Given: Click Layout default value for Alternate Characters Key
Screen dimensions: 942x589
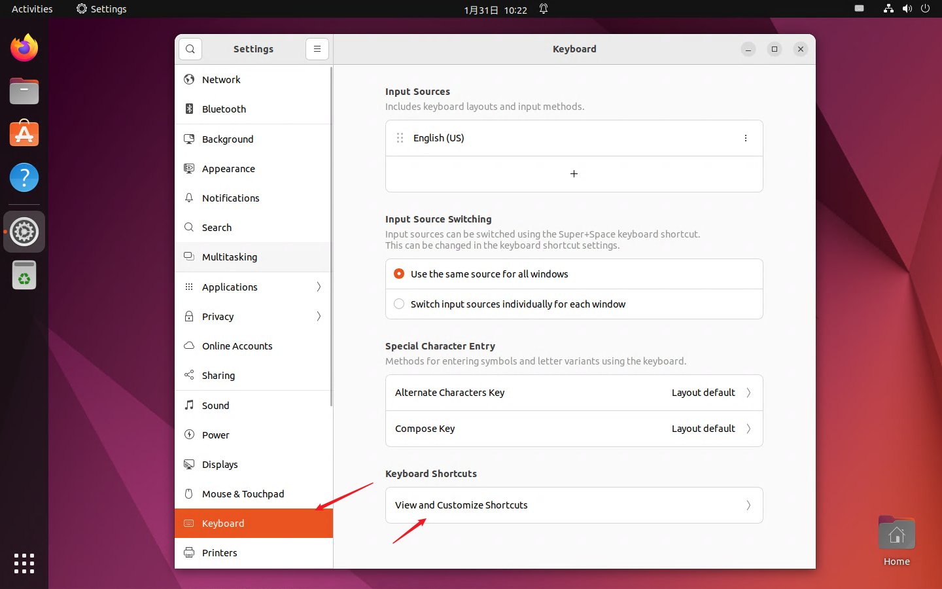Looking at the screenshot, I should tap(703, 393).
